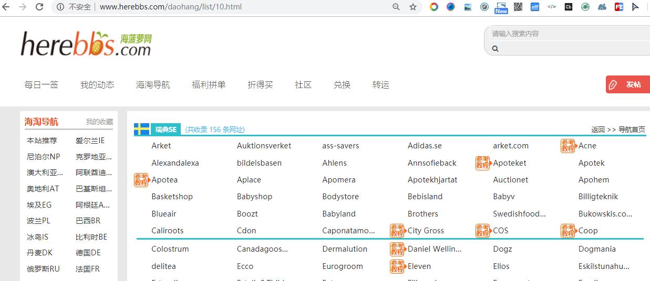The image size is (650, 281).
Task: Open the blue line chart extension
Action: pyautogui.click(x=535, y=7)
